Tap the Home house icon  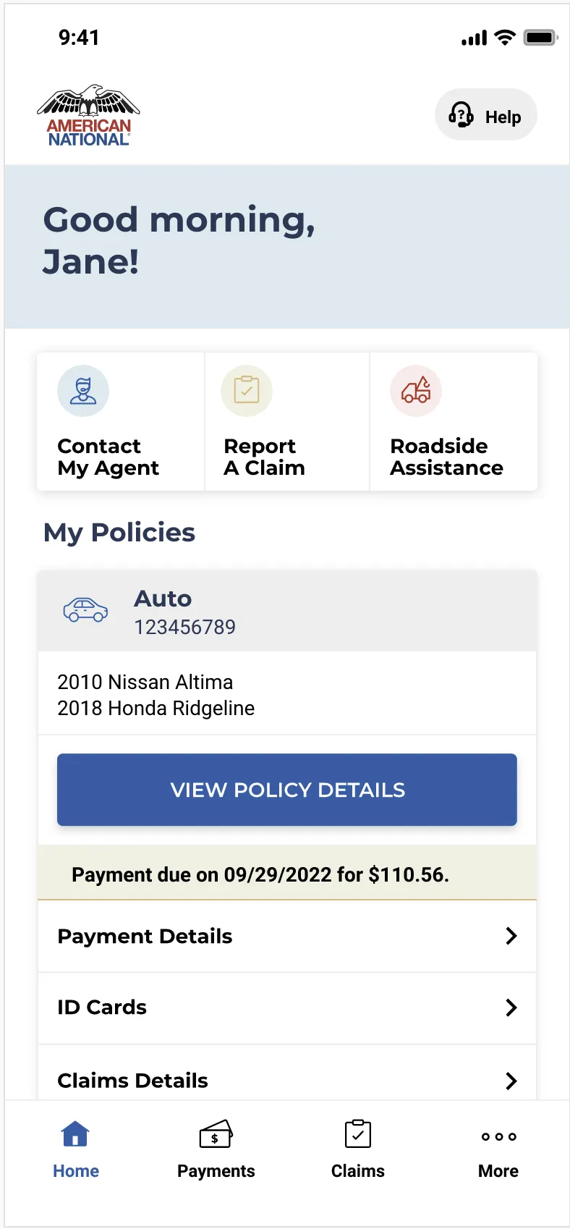75,1134
